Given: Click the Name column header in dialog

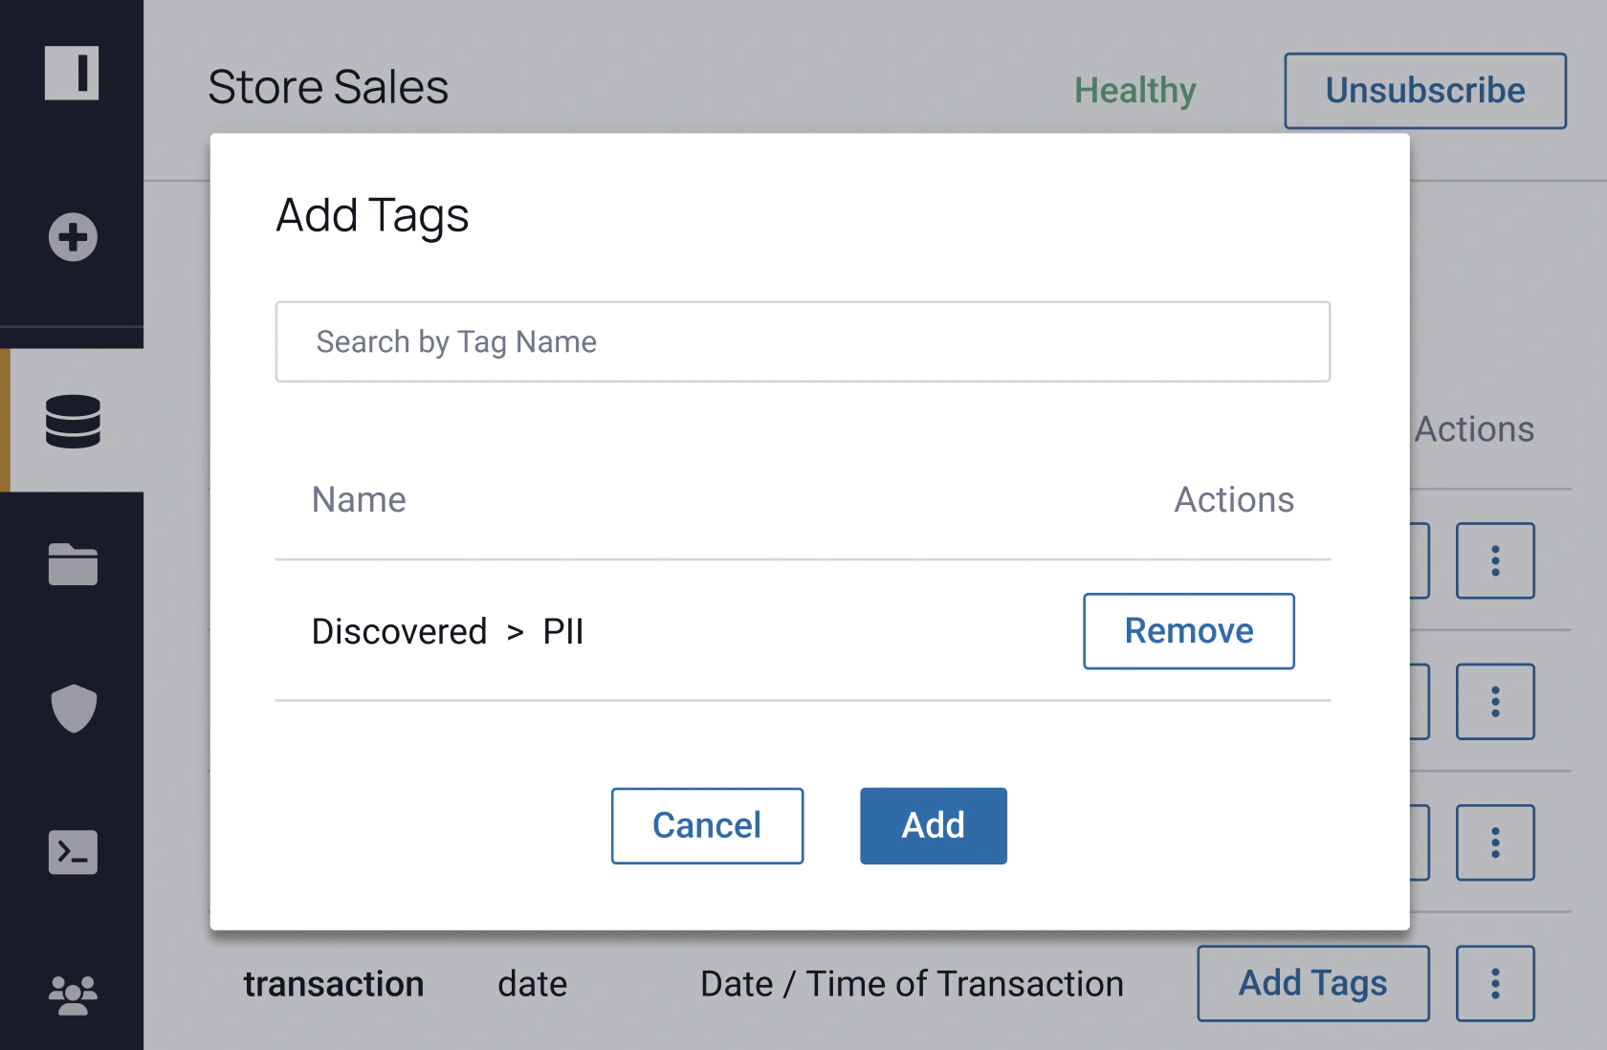Looking at the screenshot, I should [x=359, y=499].
